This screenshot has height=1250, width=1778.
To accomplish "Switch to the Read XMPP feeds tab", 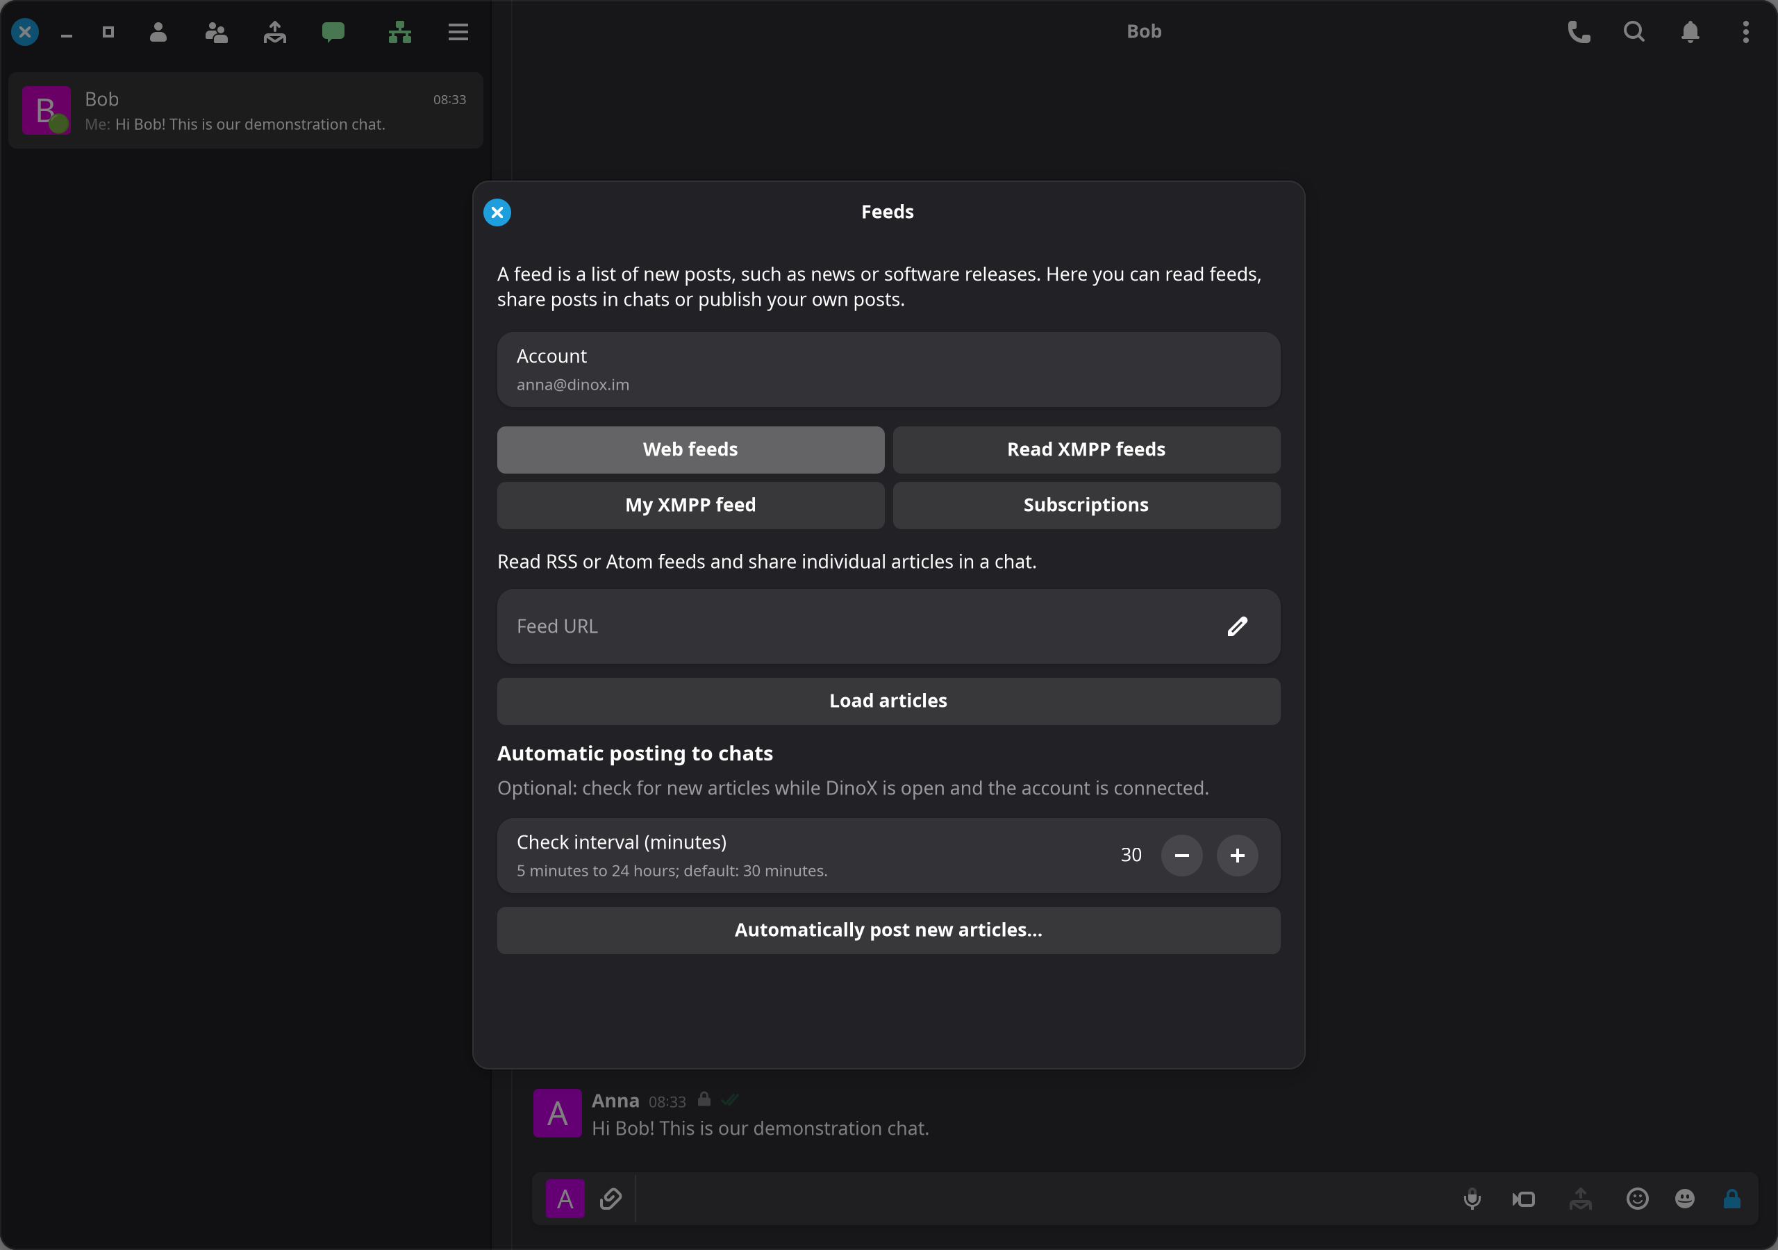I will [x=1086, y=449].
